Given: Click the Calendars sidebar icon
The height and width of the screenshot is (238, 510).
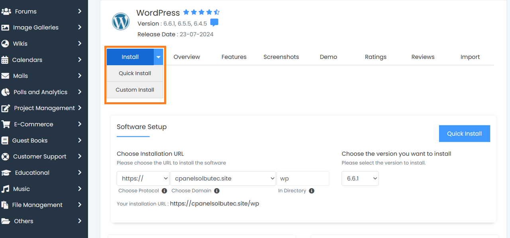Looking at the screenshot, I should click(5, 60).
